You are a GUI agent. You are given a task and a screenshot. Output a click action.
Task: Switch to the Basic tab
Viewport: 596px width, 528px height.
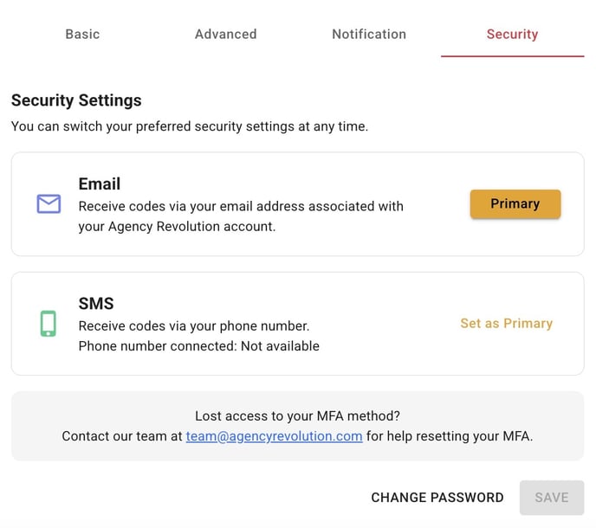pos(82,34)
